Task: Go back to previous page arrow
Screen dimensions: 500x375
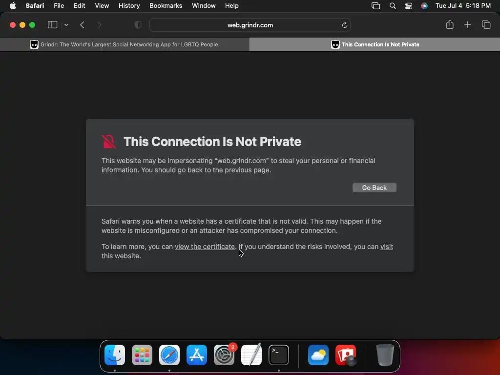Action: pyautogui.click(x=82, y=25)
